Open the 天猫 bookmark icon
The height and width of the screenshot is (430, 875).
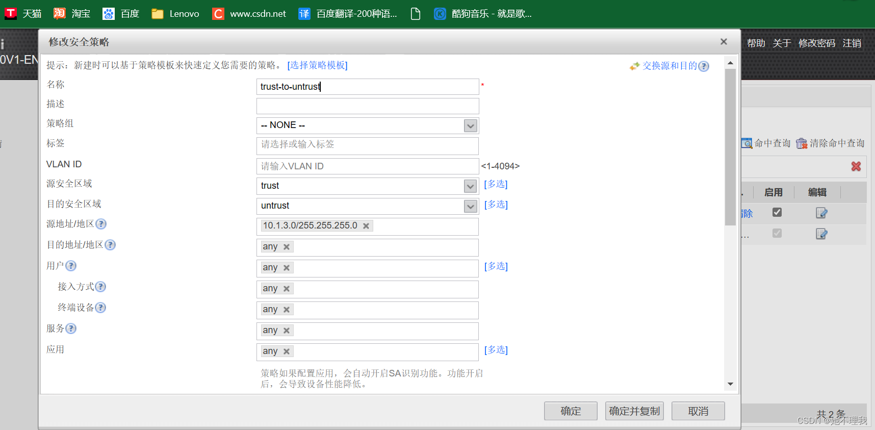tap(11, 14)
